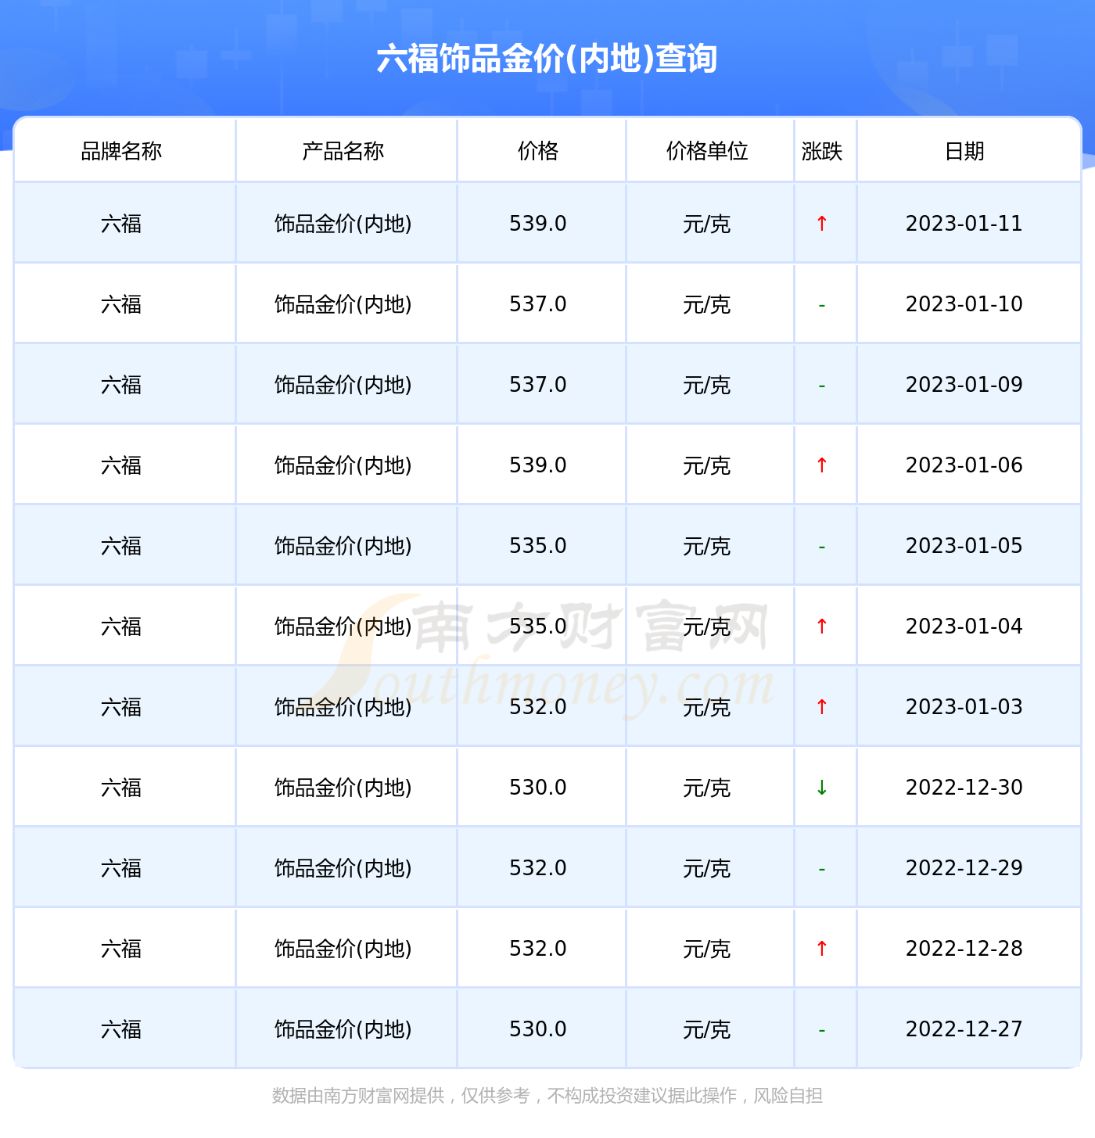
Task: Click 六福 brand cell in the 2022-12-30 row
Action: coord(121,788)
